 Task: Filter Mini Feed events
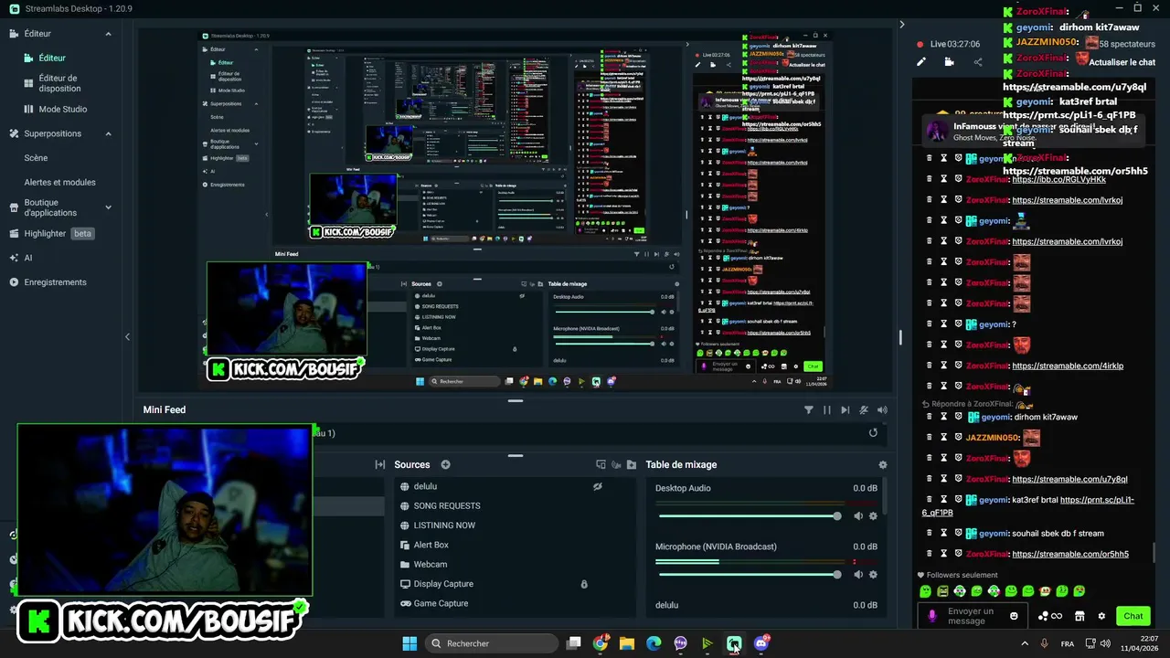(x=808, y=410)
